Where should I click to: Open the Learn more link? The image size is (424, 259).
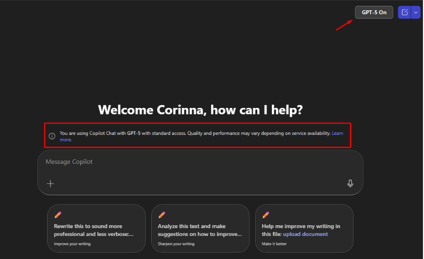click(338, 133)
